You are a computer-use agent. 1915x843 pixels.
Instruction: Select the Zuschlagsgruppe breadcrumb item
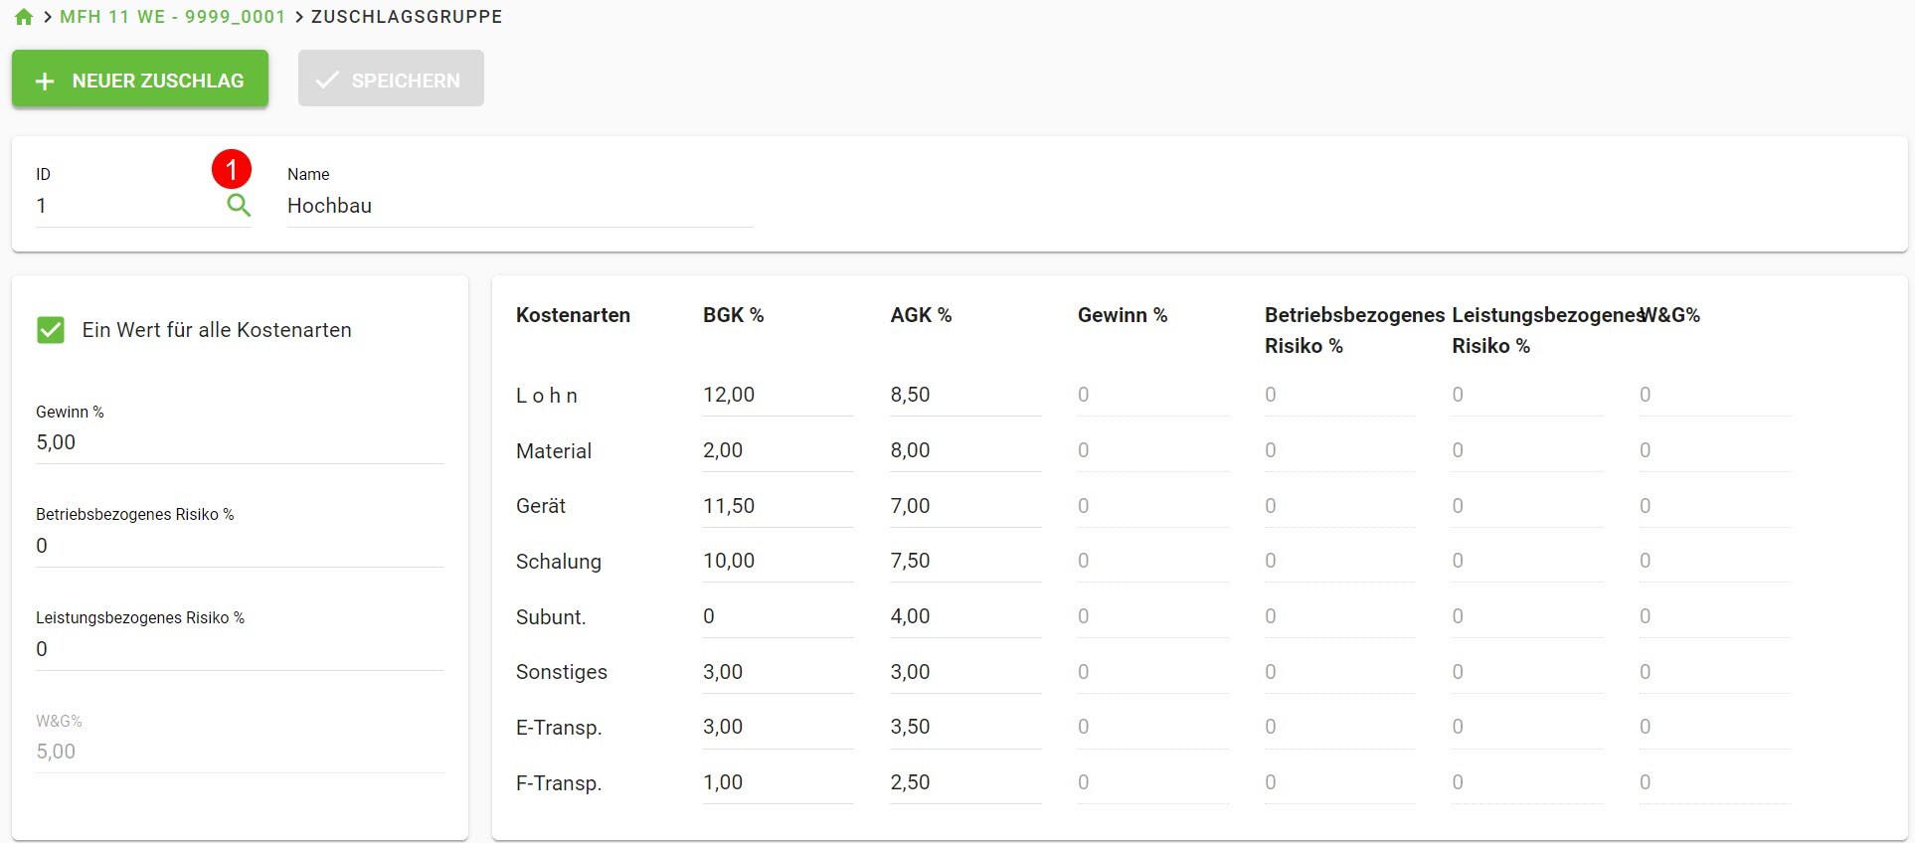[407, 17]
